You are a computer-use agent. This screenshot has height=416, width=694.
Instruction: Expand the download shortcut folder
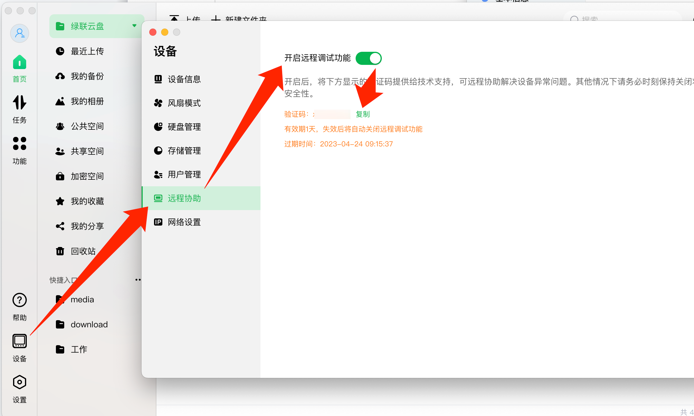[x=89, y=324]
